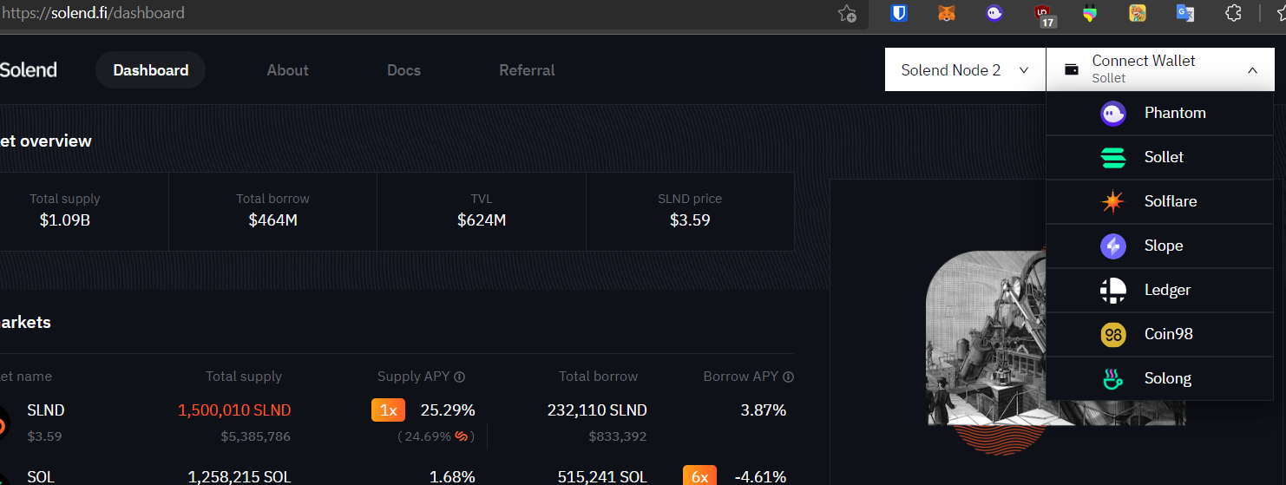Click the 1,258,215 SOL supply value
This screenshot has height=485, width=1286.
point(239,476)
